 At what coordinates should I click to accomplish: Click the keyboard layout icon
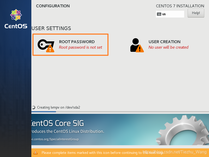click(x=159, y=14)
